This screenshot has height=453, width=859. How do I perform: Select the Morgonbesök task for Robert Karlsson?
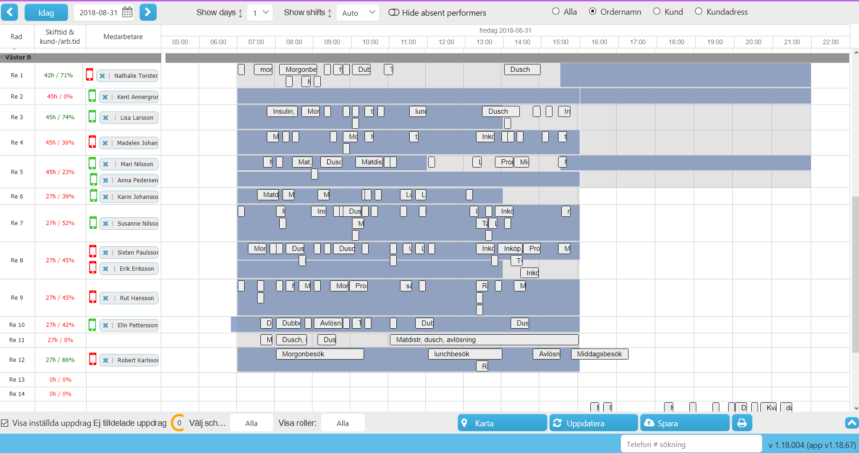click(320, 354)
